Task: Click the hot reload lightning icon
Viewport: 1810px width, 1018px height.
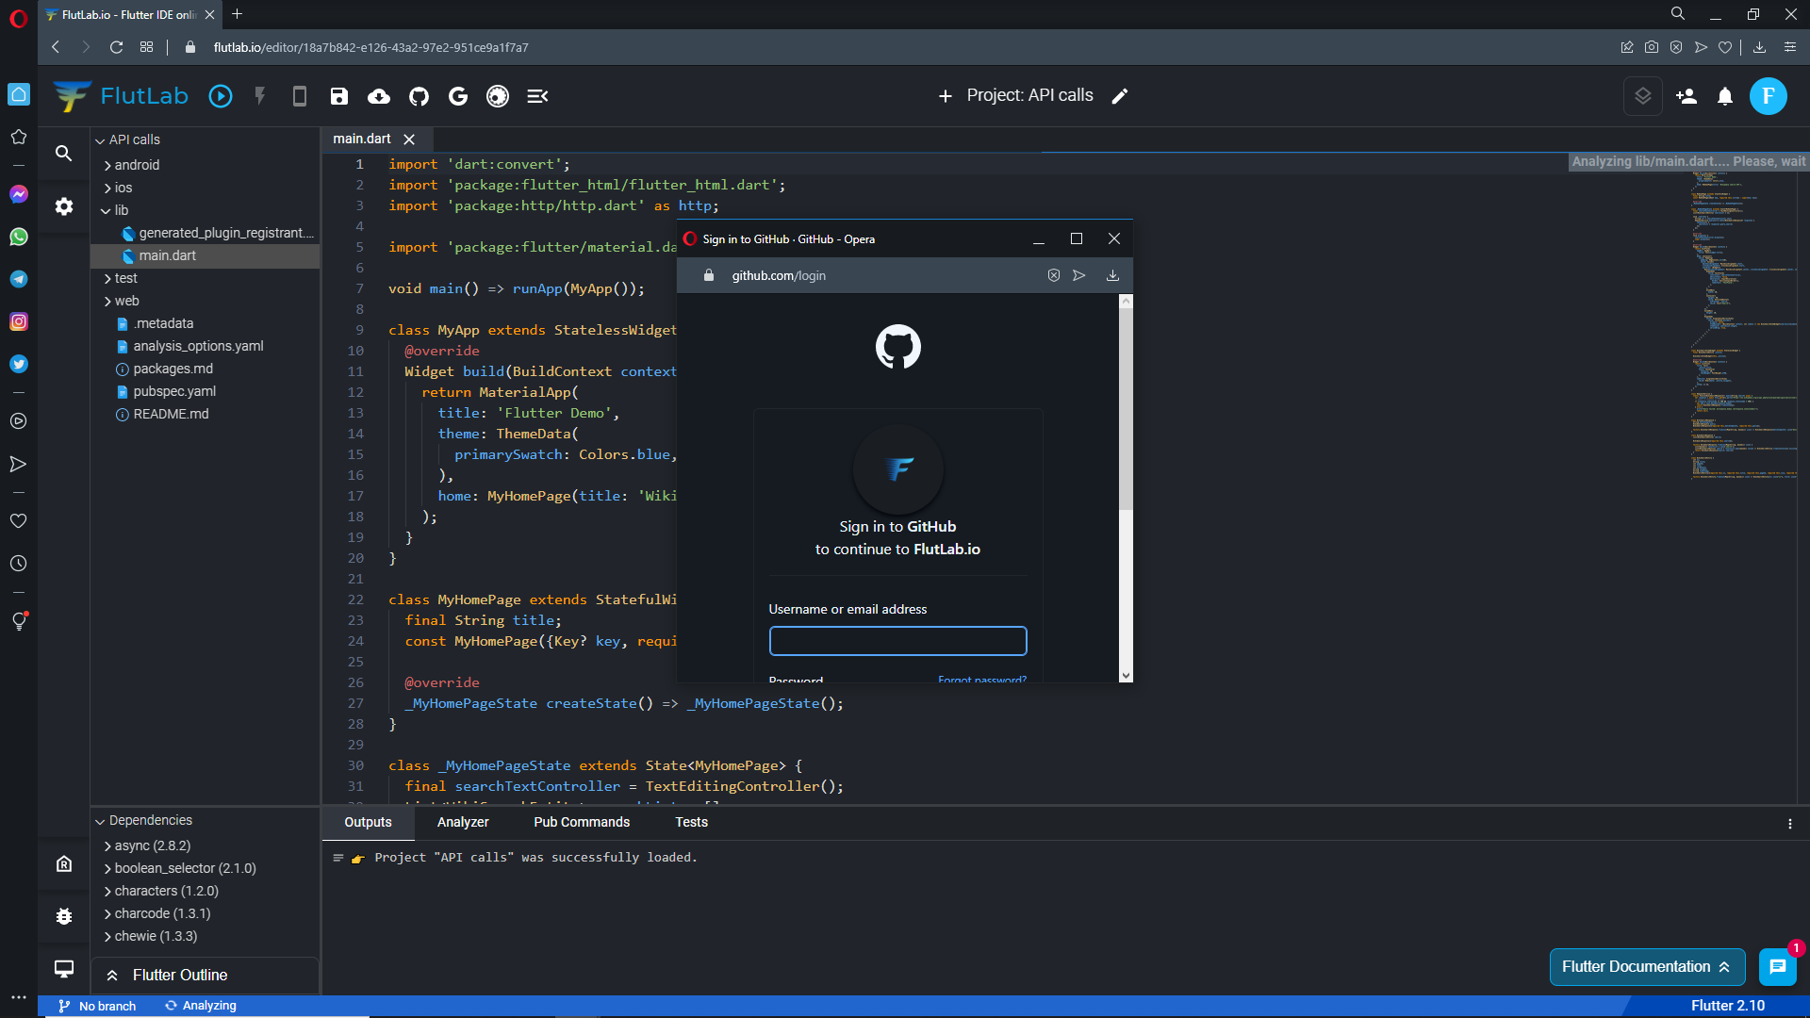Action: tap(260, 96)
